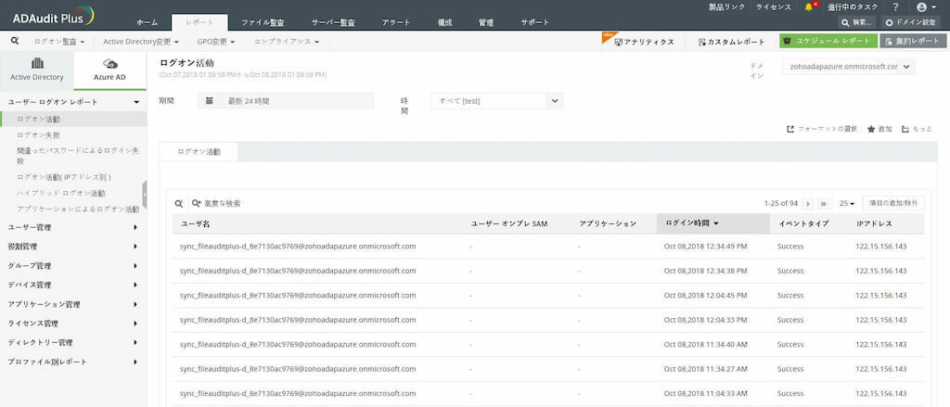The height and width of the screenshot is (407, 950).
Task: Switch to the ホーム tab
Action: 147,22
